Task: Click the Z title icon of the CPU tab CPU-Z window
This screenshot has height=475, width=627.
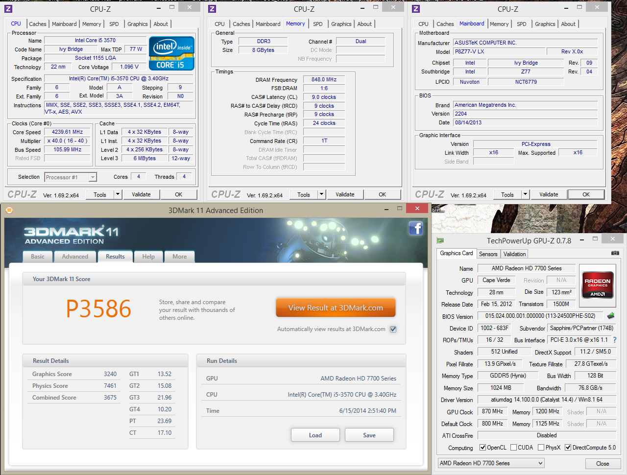Action: click(8, 9)
